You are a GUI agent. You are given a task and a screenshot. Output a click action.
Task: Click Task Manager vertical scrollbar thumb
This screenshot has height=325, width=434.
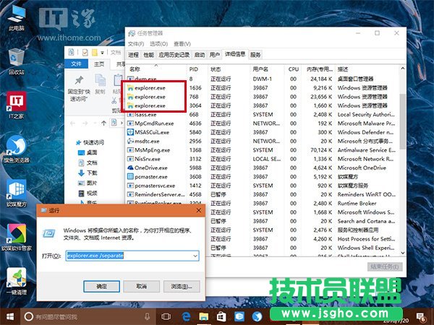click(x=403, y=121)
